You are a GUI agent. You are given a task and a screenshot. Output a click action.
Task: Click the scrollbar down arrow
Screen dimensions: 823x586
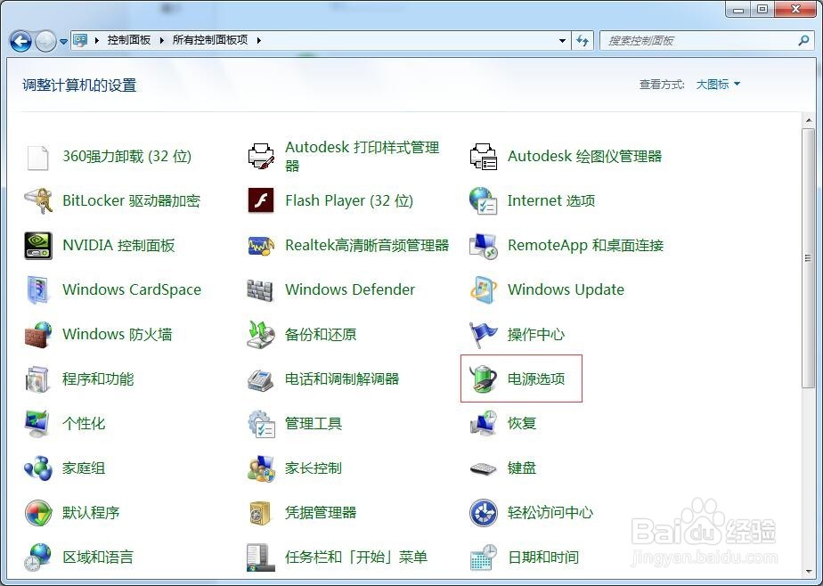pos(808,572)
